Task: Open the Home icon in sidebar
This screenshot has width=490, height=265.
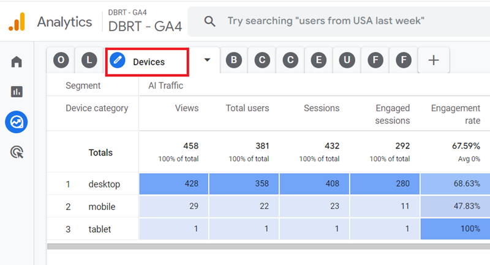Action: pos(17,62)
